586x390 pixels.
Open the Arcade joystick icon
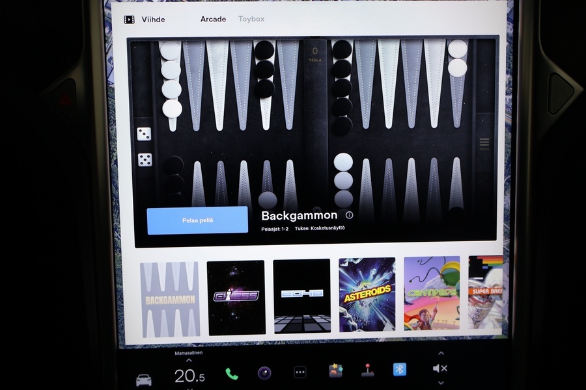coord(368,371)
